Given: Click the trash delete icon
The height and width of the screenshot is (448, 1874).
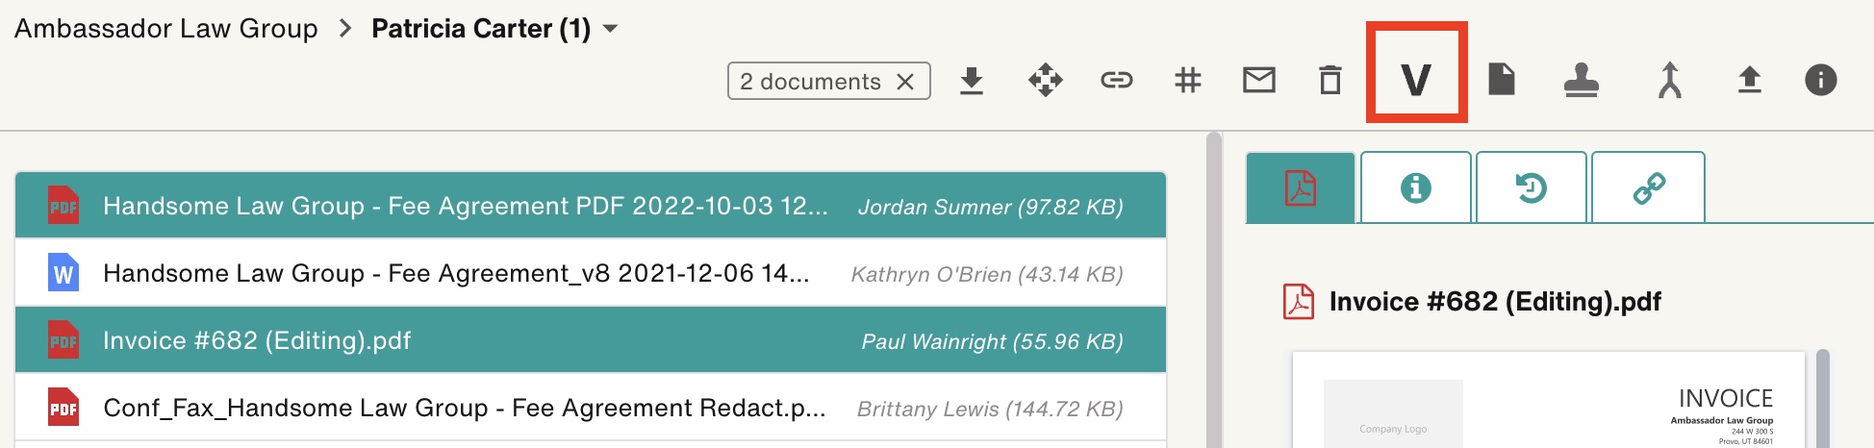Looking at the screenshot, I should (x=1330, y=80).
